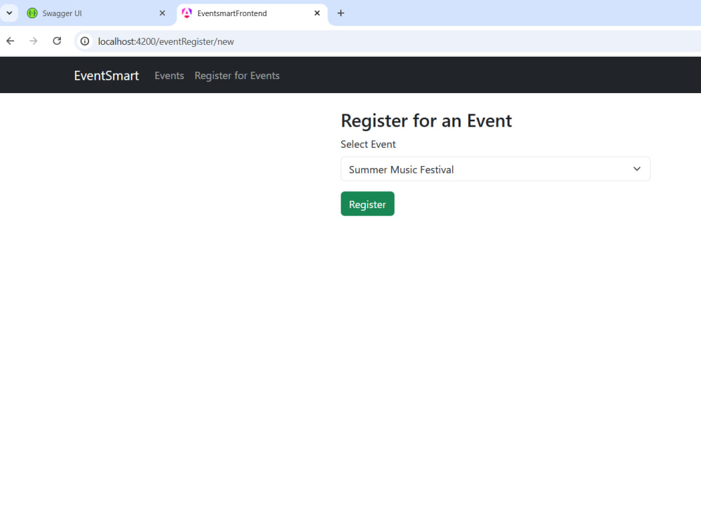701x526 pixels.
Task: Close the EventsmartFrontend tab
Action: point(317,13)
